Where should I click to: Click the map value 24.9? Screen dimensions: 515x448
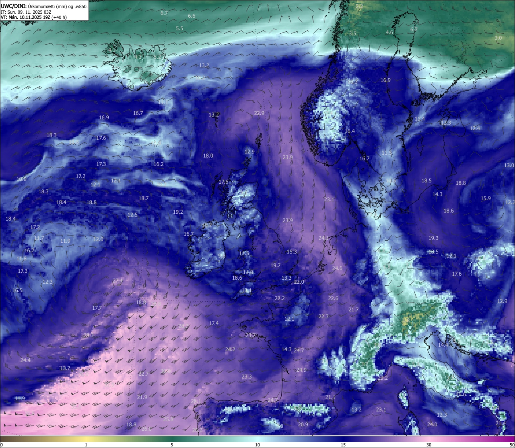(301, 370)
